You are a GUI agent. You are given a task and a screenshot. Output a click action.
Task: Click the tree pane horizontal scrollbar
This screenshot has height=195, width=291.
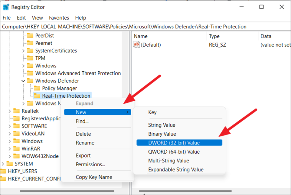coord(67,191)
